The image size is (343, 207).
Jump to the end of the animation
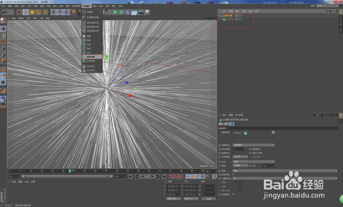(164, 176)
